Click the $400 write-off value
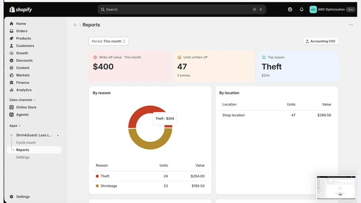Screen dimensions: 361x203 pos(103,66)
